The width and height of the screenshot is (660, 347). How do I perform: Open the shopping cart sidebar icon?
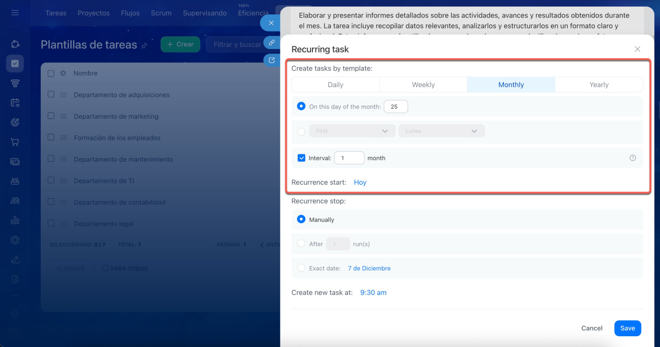(15, 142)
